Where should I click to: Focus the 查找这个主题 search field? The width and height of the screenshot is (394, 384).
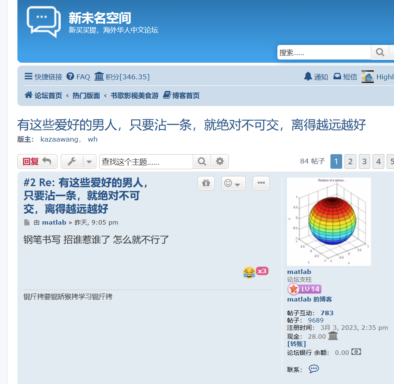tap(146, 161)
